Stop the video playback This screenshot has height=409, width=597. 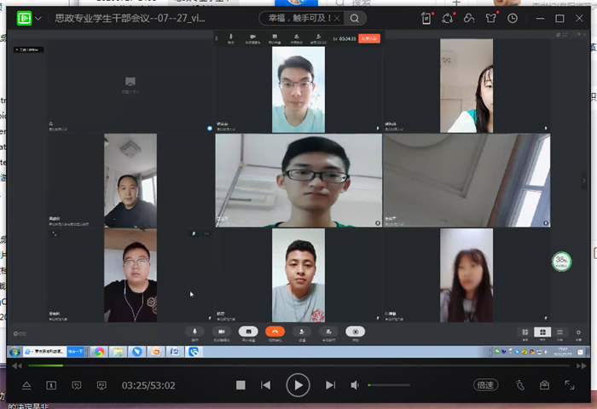[241, 385]
